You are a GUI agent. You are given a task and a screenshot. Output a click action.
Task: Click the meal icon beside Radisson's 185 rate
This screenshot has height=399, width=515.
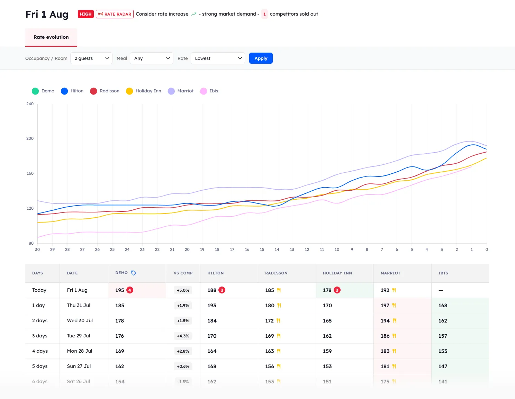[279, 290]
